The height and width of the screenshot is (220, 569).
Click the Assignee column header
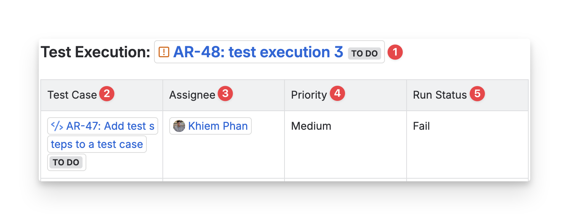[x=192, y=95]
